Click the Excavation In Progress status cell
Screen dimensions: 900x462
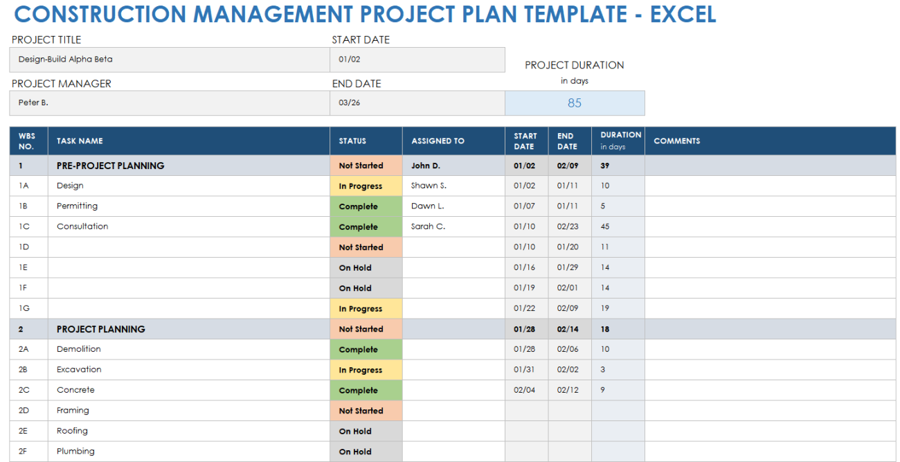tap(366, 370)
